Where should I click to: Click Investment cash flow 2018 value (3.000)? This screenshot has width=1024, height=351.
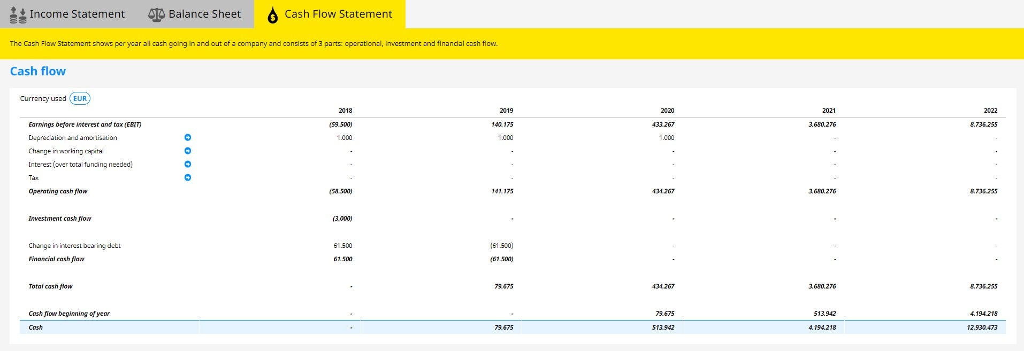342,219
